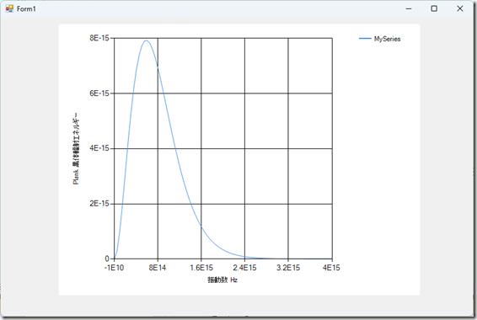Click the vertical Plank y-axis title

pos(76,148)
